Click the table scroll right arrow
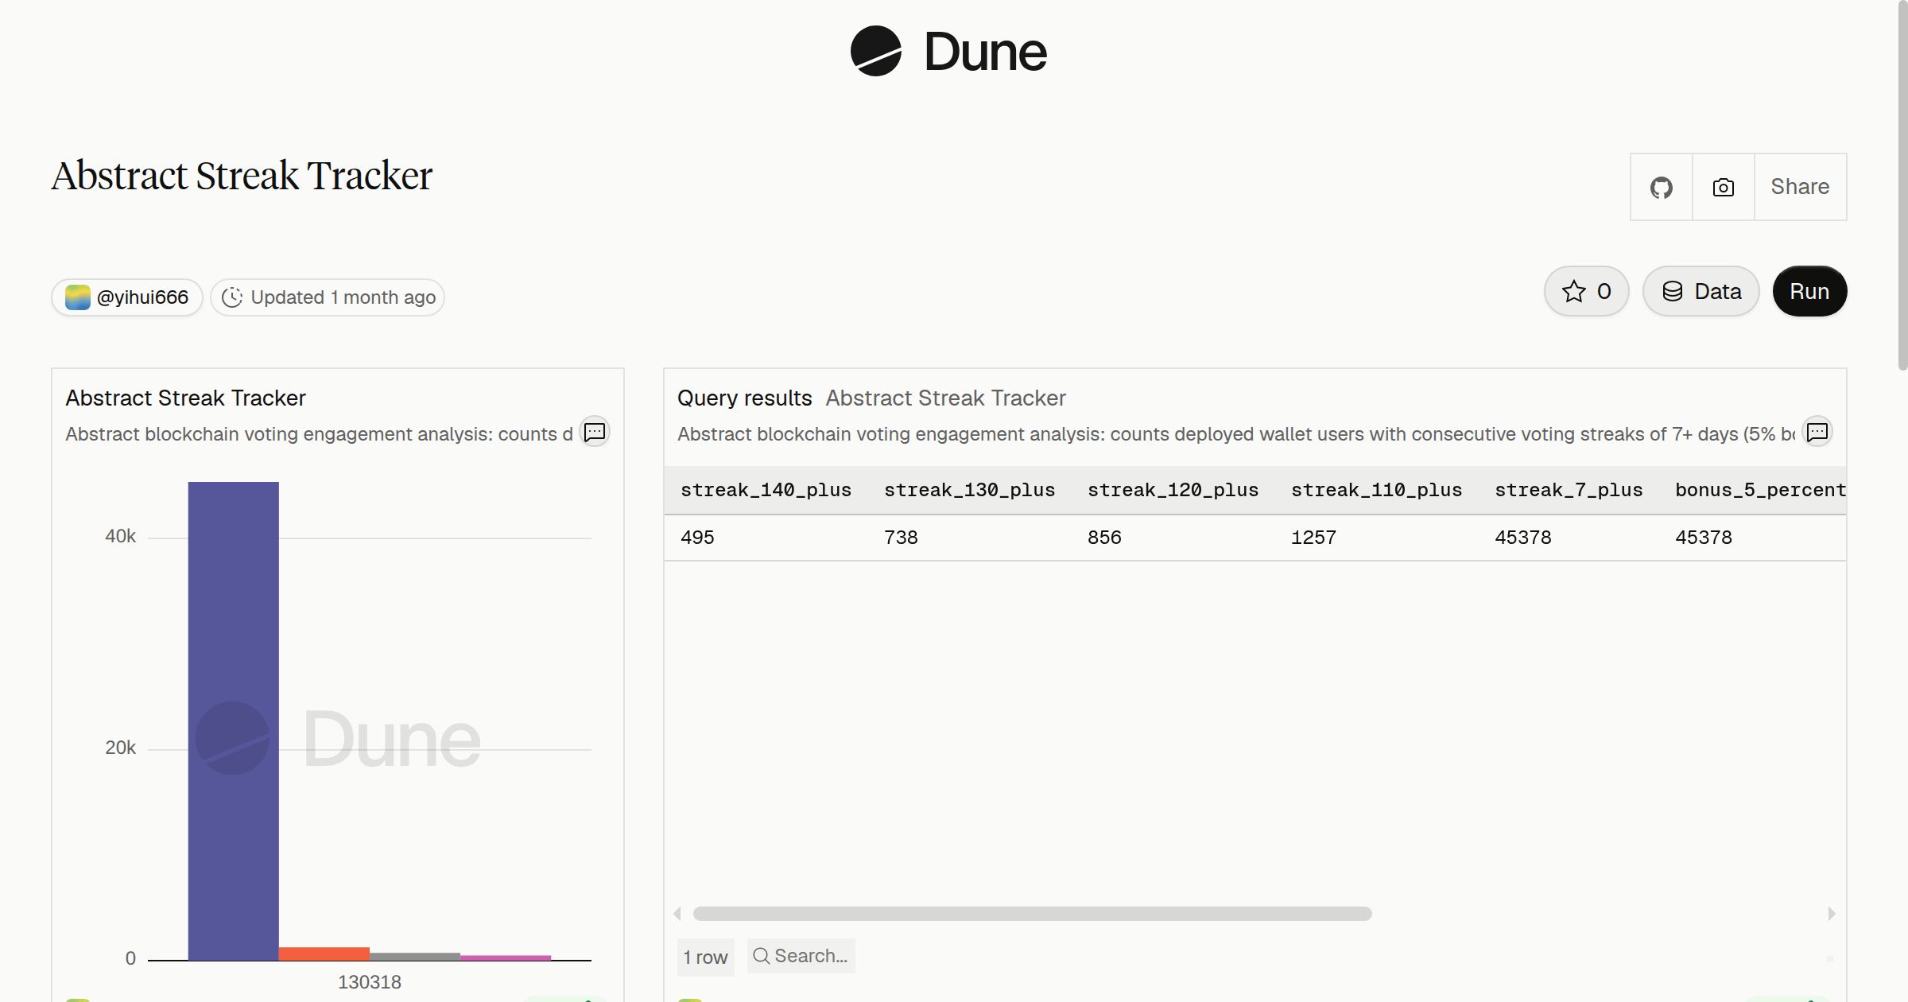This screenshot has width=1908, height=1002. [1832, 914]
